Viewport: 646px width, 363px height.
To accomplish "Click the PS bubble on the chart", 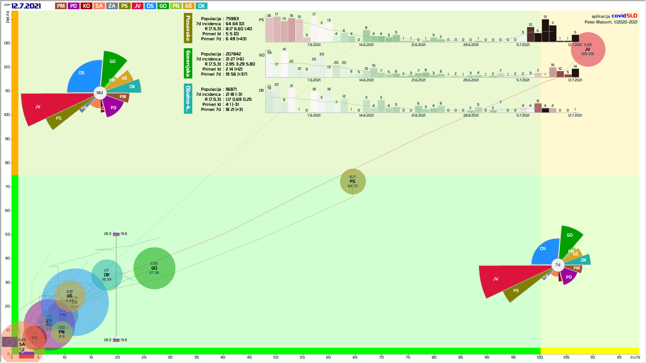I will (353, 182).
